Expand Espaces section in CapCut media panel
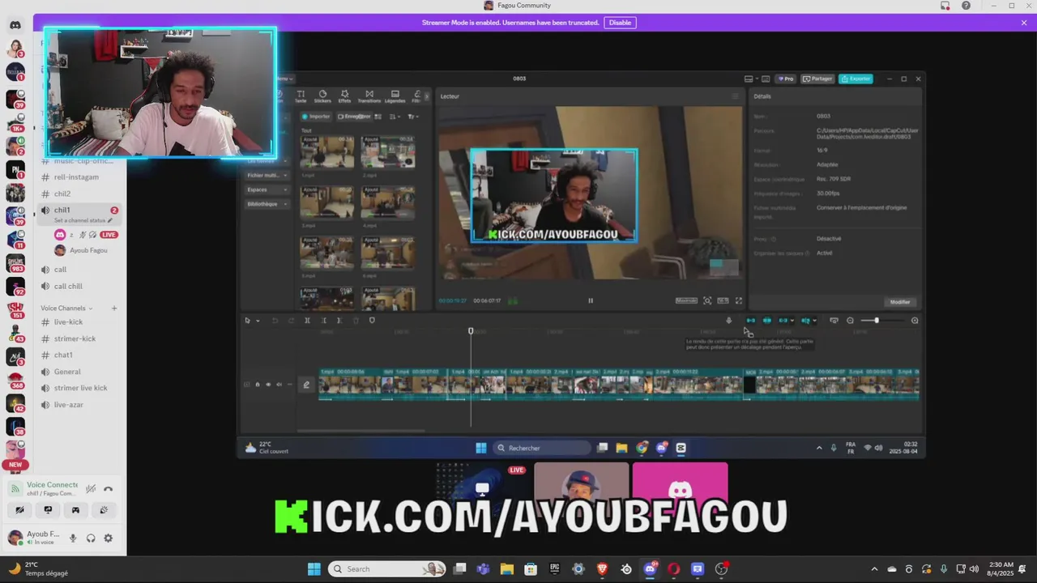Image resolution: width=1037 pixels, height=583 pixels. pyautogui.click(x=267, y=189)
